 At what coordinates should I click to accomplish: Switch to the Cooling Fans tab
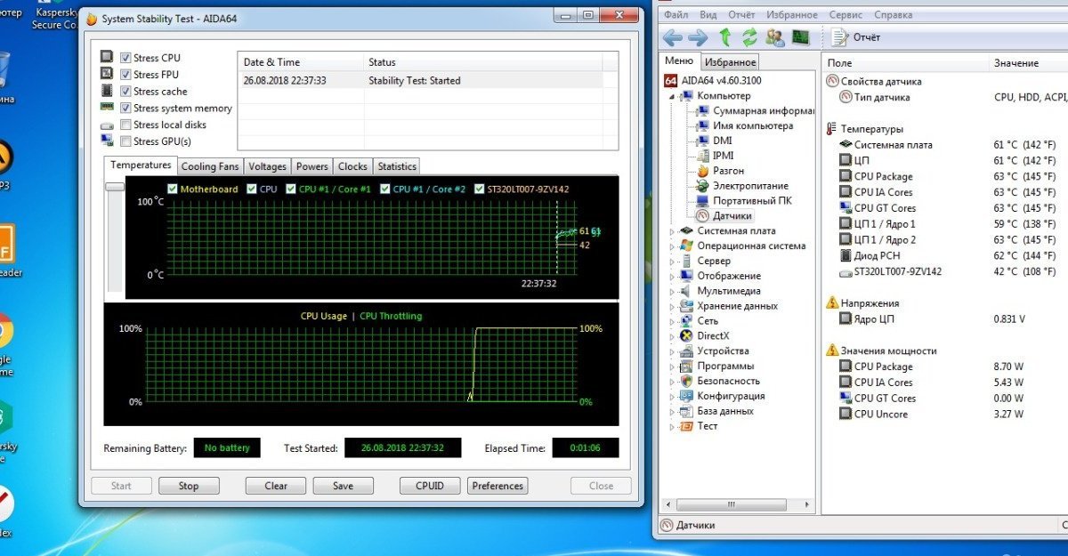[x=210, y=166]
